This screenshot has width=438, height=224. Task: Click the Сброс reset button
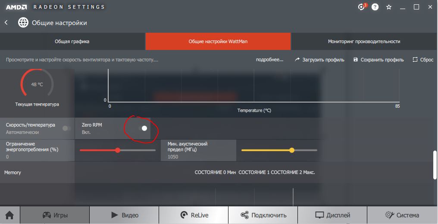[423, 60]
